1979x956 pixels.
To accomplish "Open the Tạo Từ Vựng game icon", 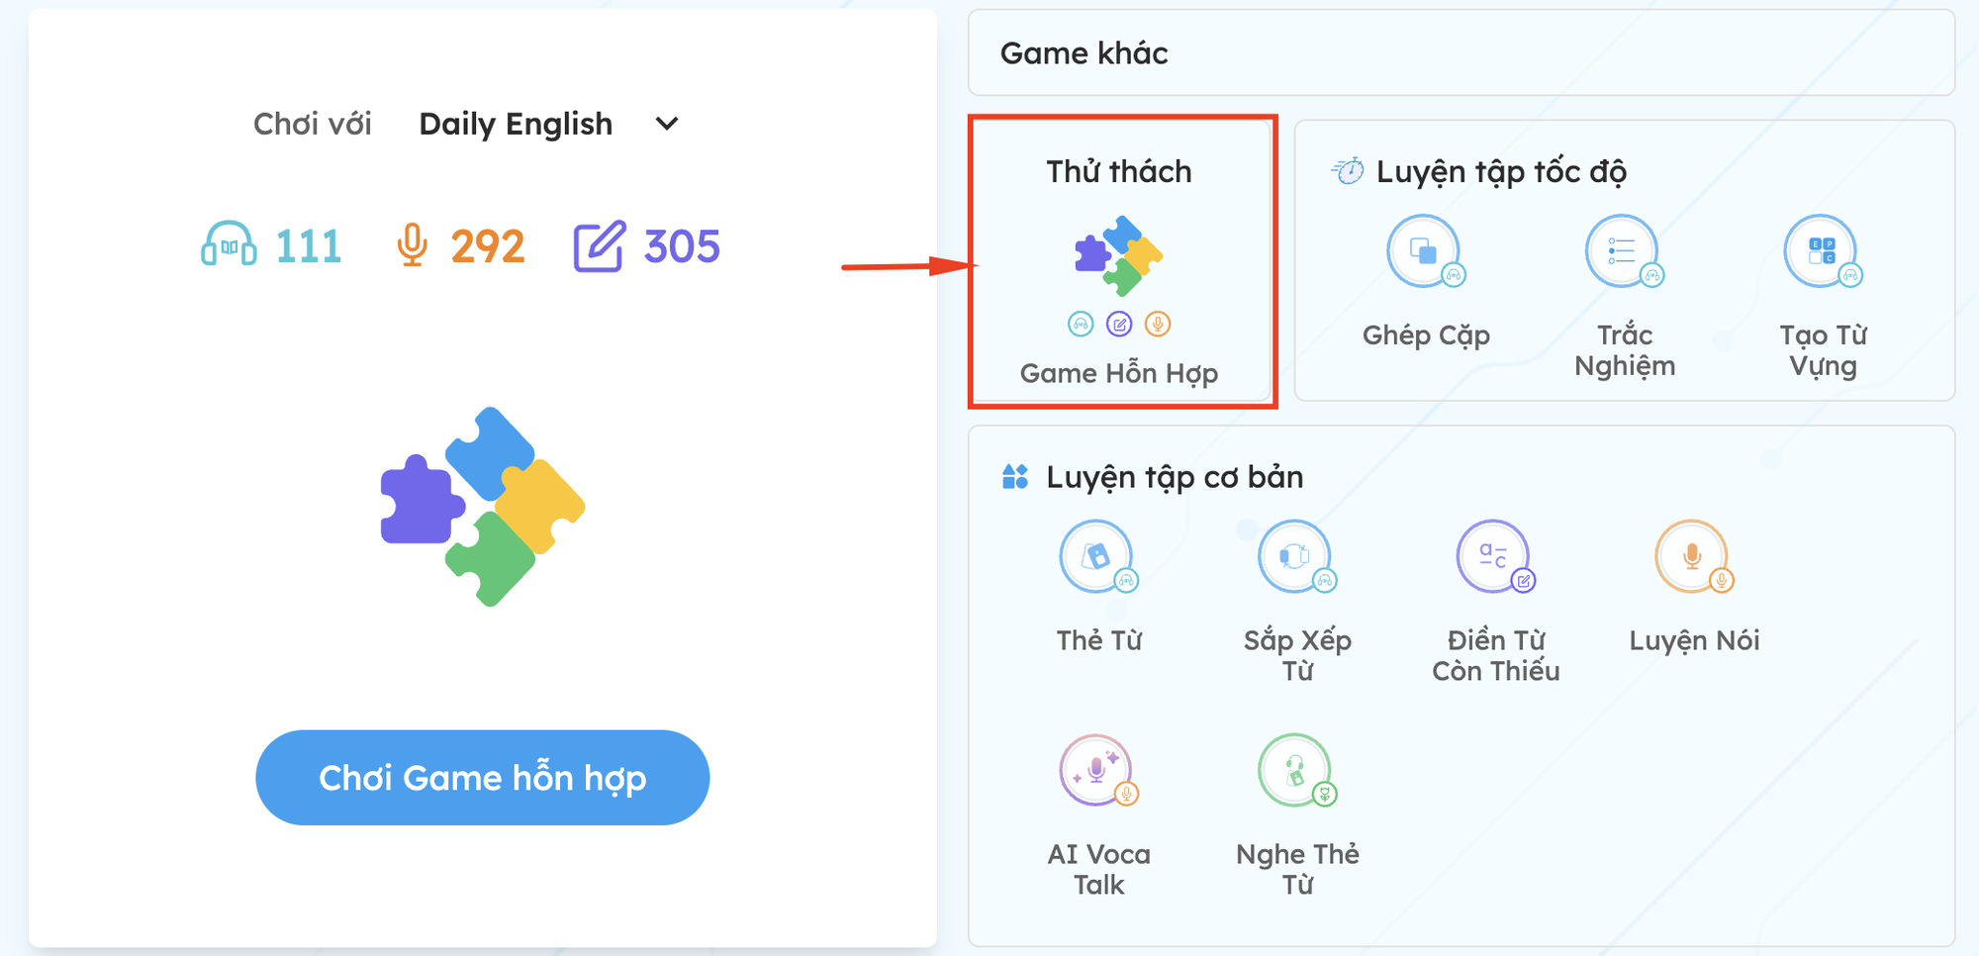I will [1822, 251].
